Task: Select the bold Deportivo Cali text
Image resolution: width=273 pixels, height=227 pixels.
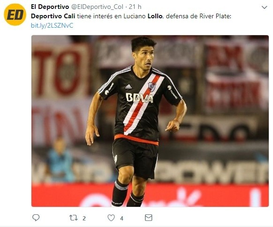Action: [x=53, y=16]
